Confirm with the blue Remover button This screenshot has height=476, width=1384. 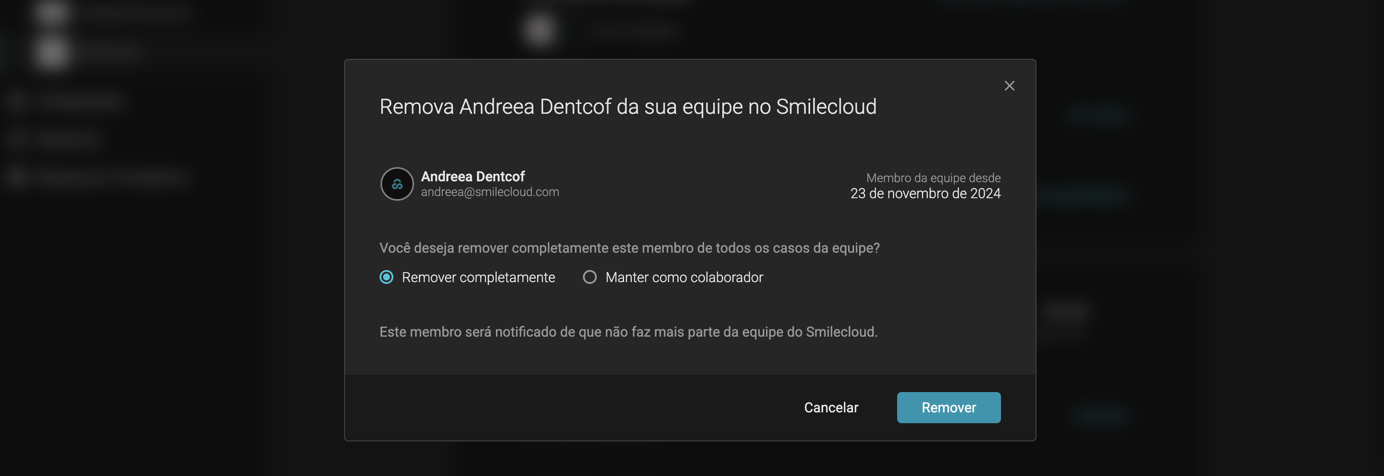point(948,408)
